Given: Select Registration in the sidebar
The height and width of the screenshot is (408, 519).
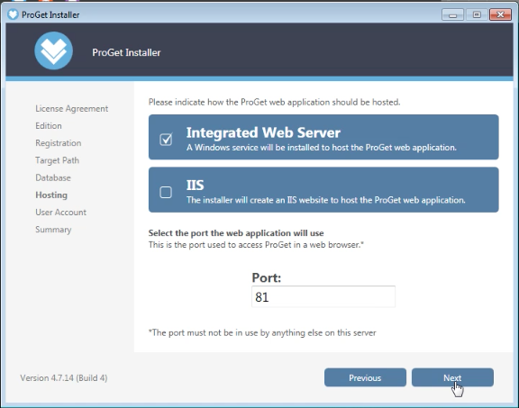Looking at the screenshot, I should click(59, 143).
